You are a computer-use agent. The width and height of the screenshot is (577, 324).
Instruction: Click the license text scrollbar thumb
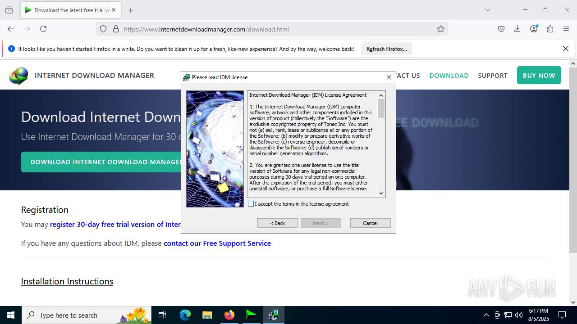pos(381,108)
